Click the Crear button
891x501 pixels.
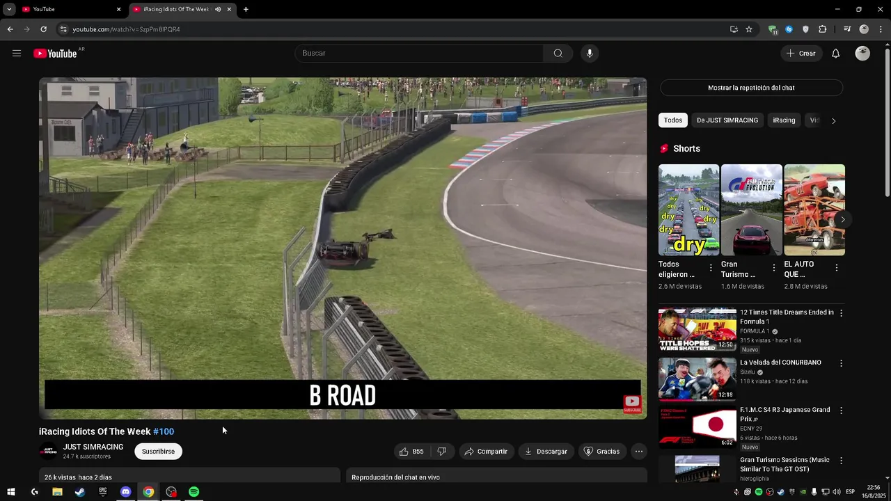[x=801, y=54]
